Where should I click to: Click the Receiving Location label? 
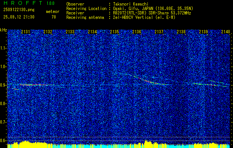click(86, 9)
